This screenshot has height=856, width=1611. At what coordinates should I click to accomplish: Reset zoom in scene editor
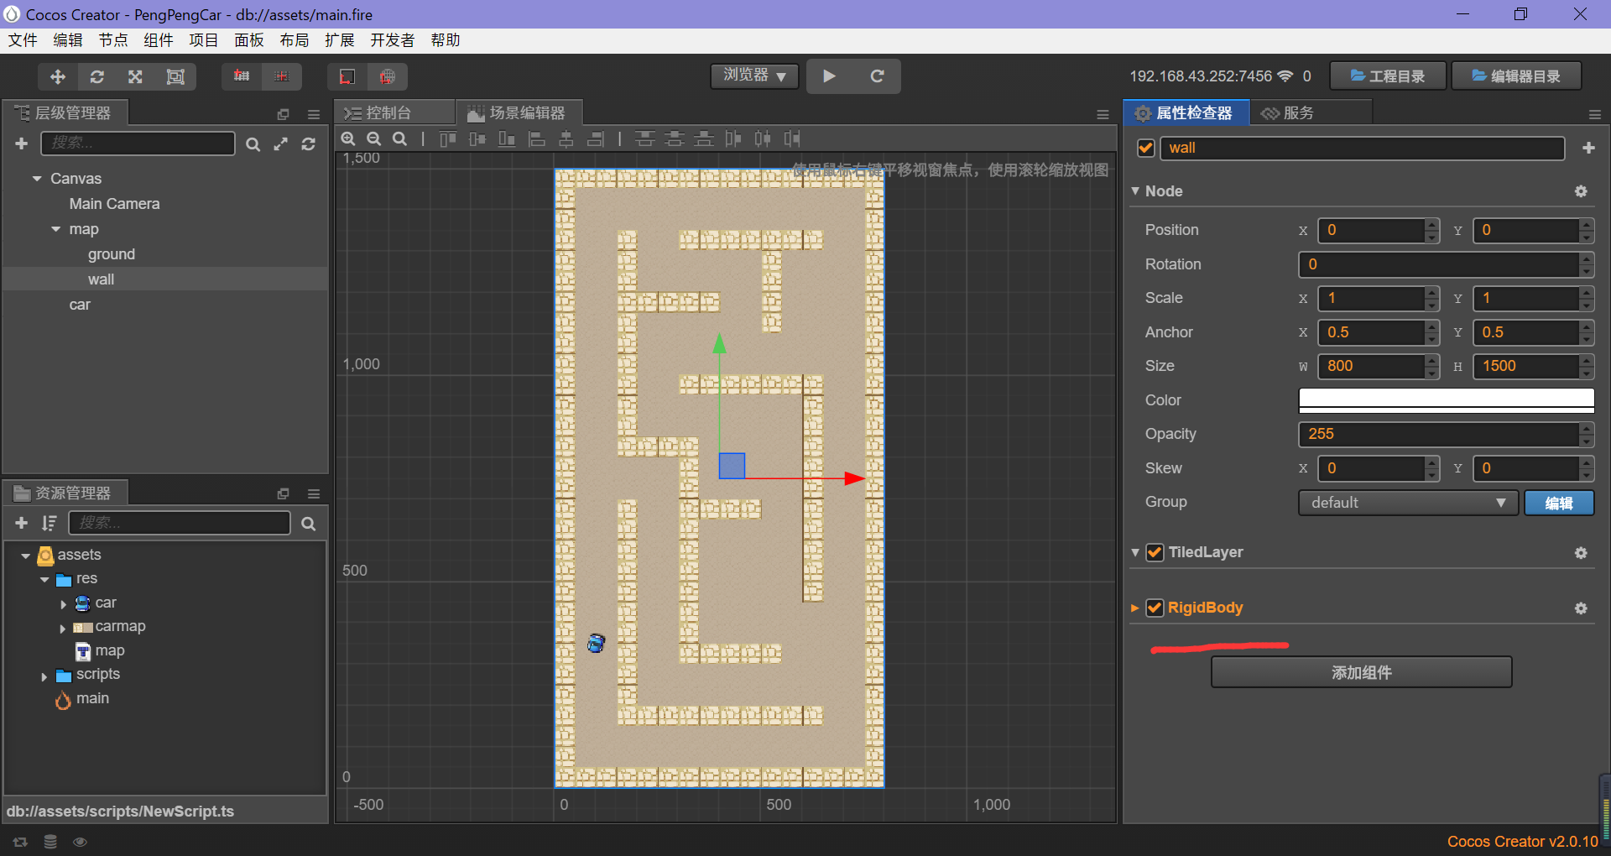click(x=400, y=138)
